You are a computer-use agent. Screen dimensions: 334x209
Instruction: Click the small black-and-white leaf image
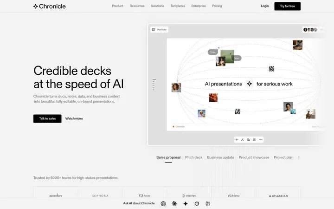(x=238, y=111)
